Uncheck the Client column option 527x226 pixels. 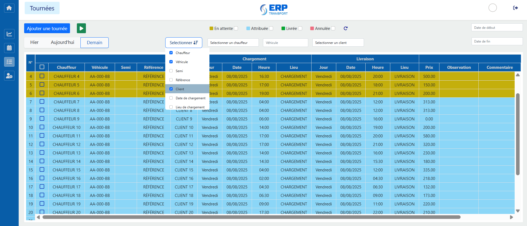(171, 89)
